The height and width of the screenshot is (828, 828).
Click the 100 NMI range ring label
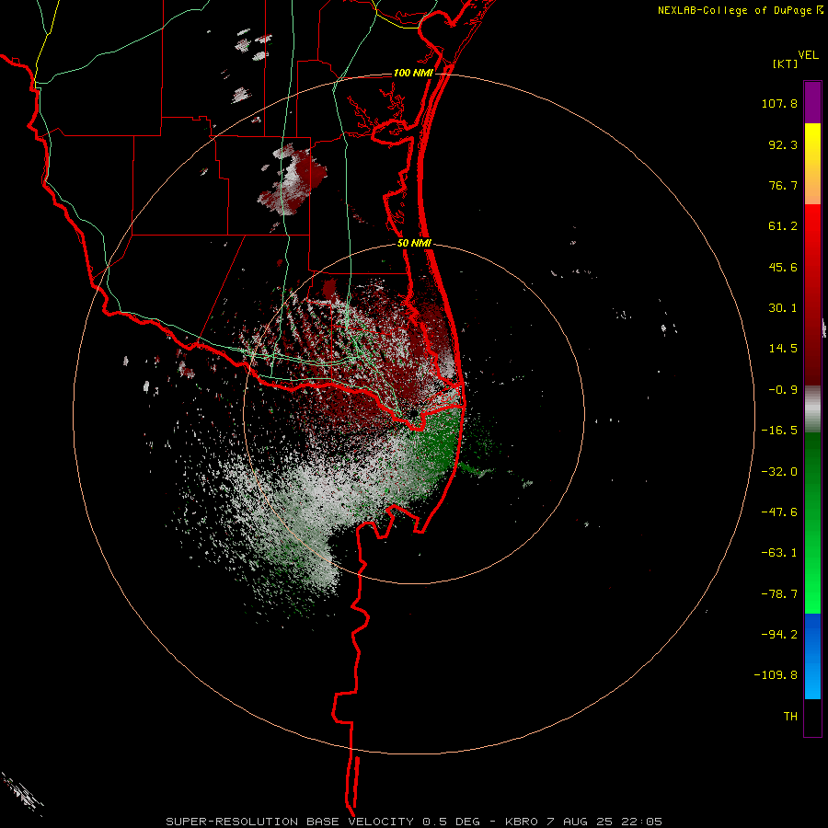click(x=413, y=73)
